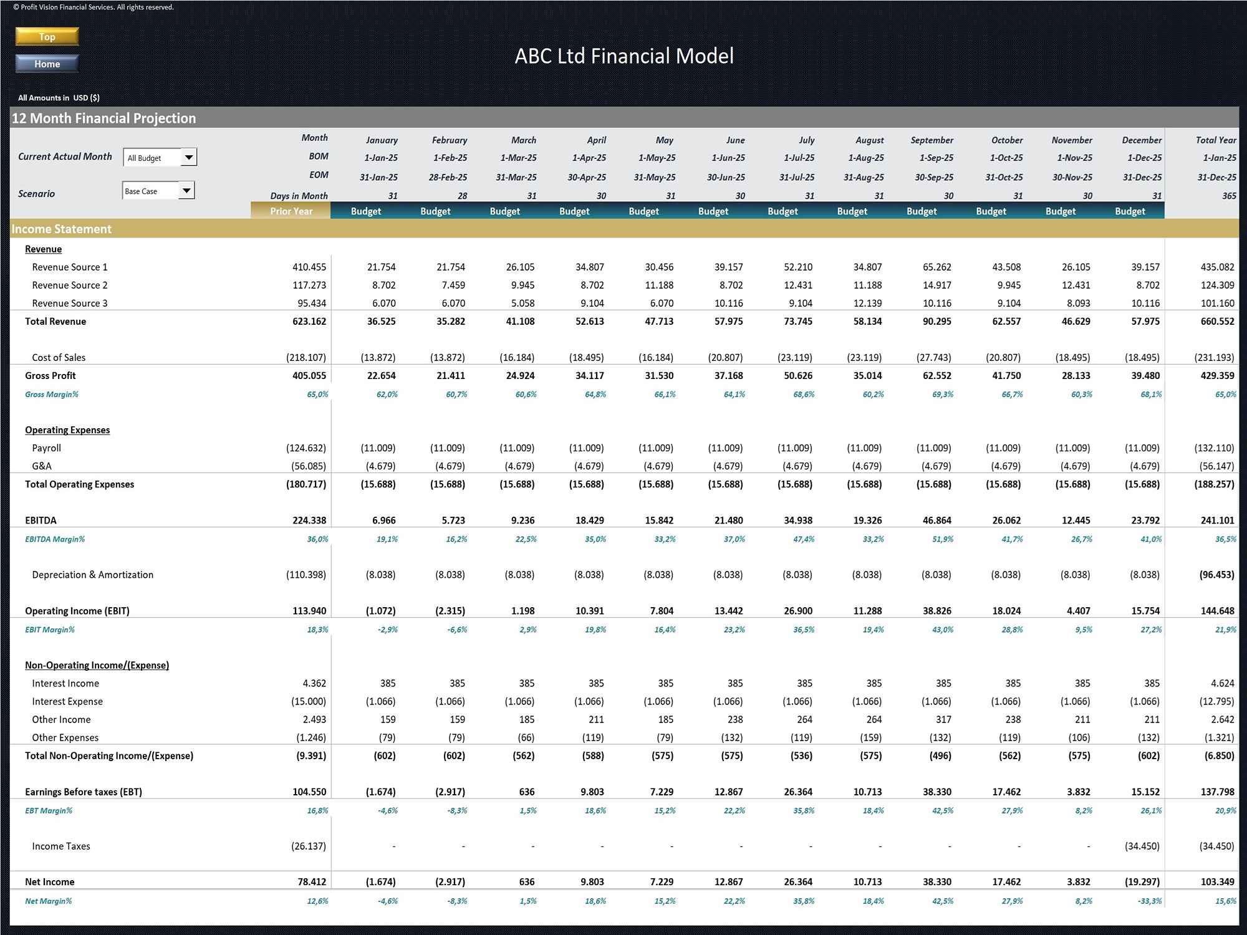Viewport: 1247px width, 935px height.
Task: Select the Revenue Source 2 row label
Action: coord(70,285)
